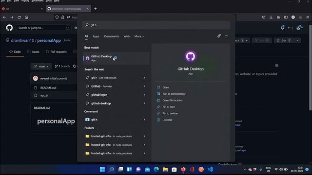Viewport: 312px width, 175px height.
Task: Click the '1 branch' link
Action: (x=62, y=66)
